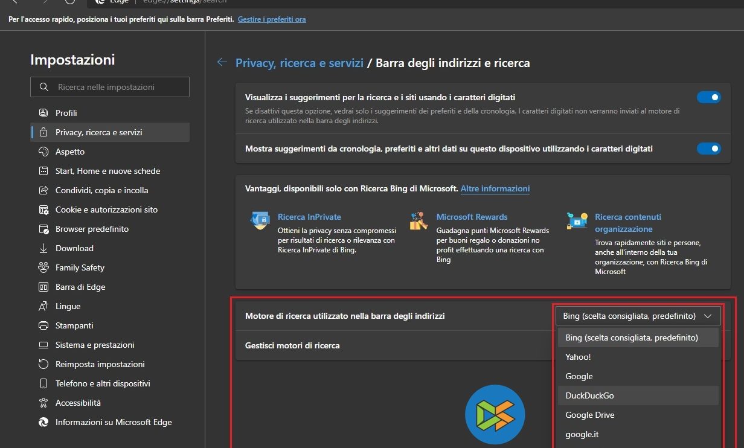The height and width of the screenshot is (448, 744).
Task: Click the Download arrow icon in sidebar
Action: coord(43,248)
